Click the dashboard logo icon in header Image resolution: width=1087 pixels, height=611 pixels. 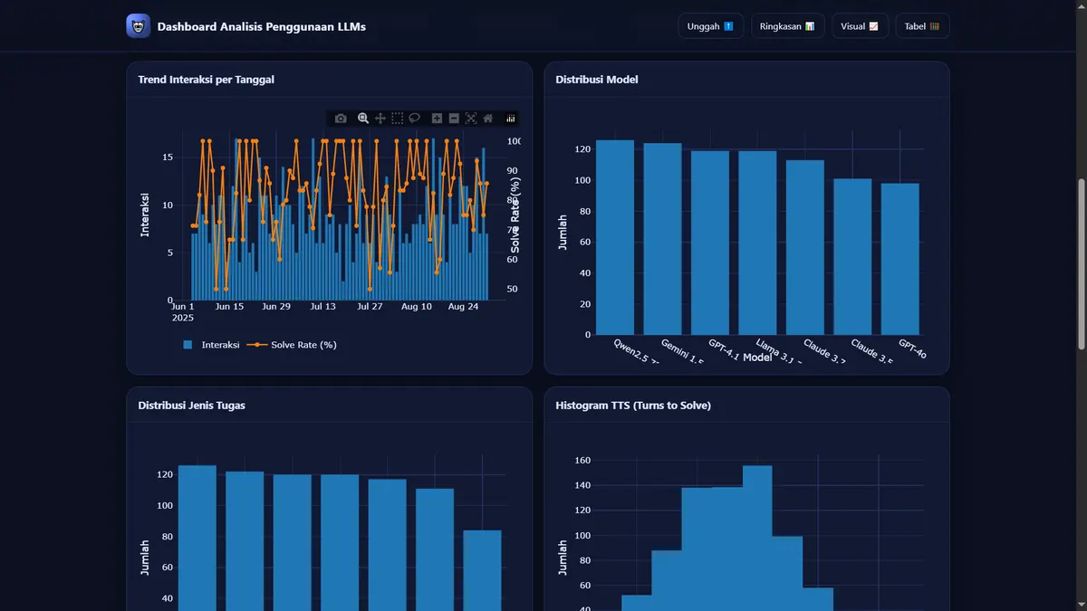pos(138,26)
